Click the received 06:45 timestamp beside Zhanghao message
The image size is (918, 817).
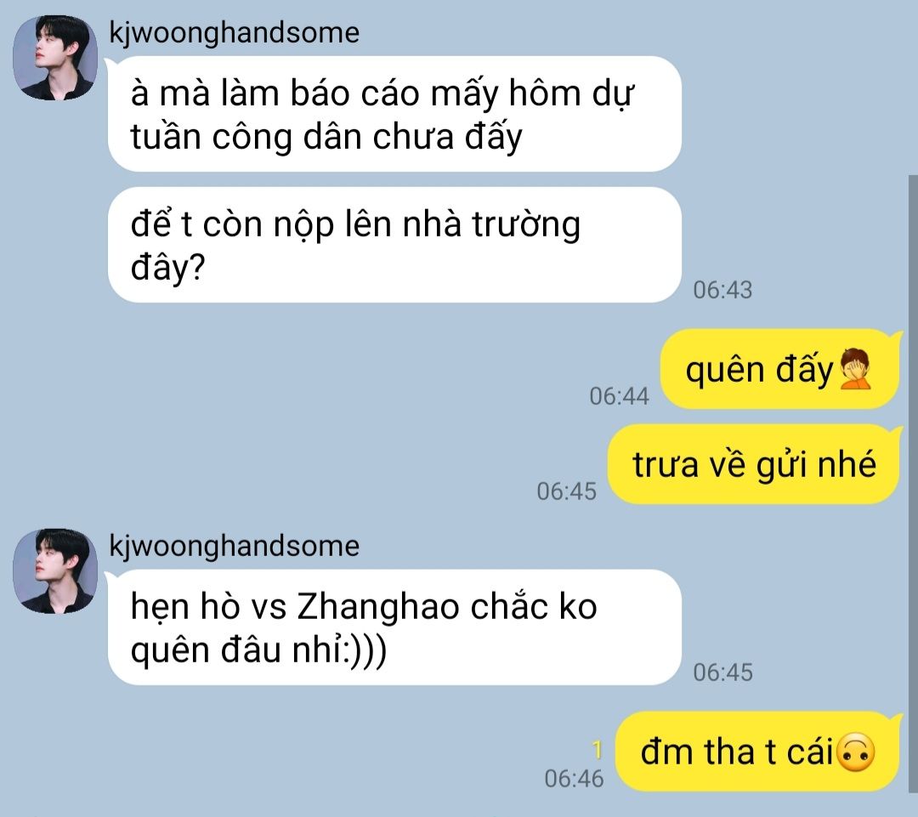(x=722, y=672)
